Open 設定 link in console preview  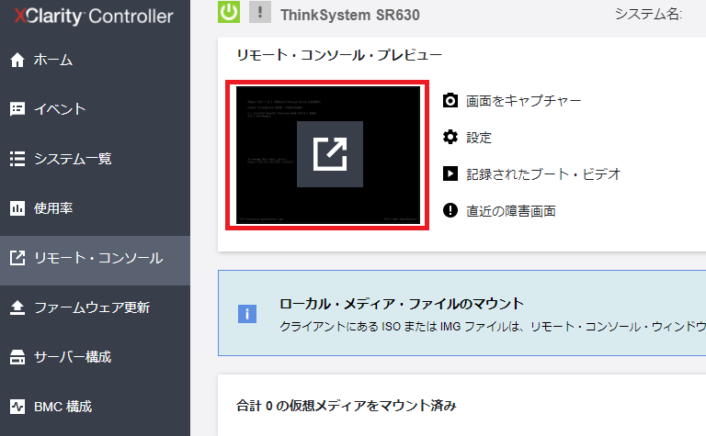479,138
